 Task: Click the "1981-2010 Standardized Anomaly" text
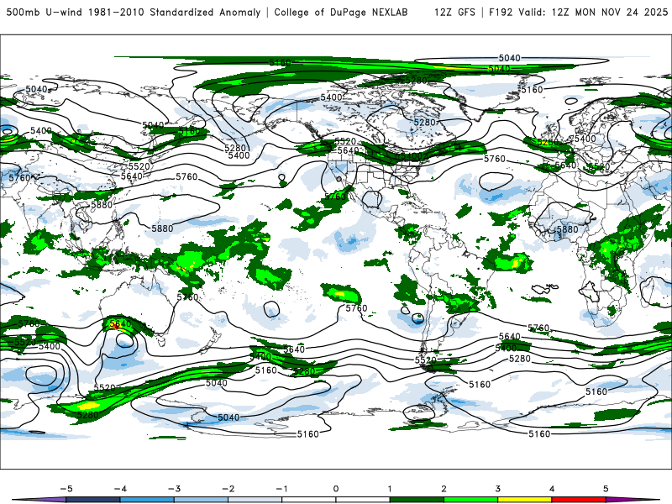pos(175,12)
